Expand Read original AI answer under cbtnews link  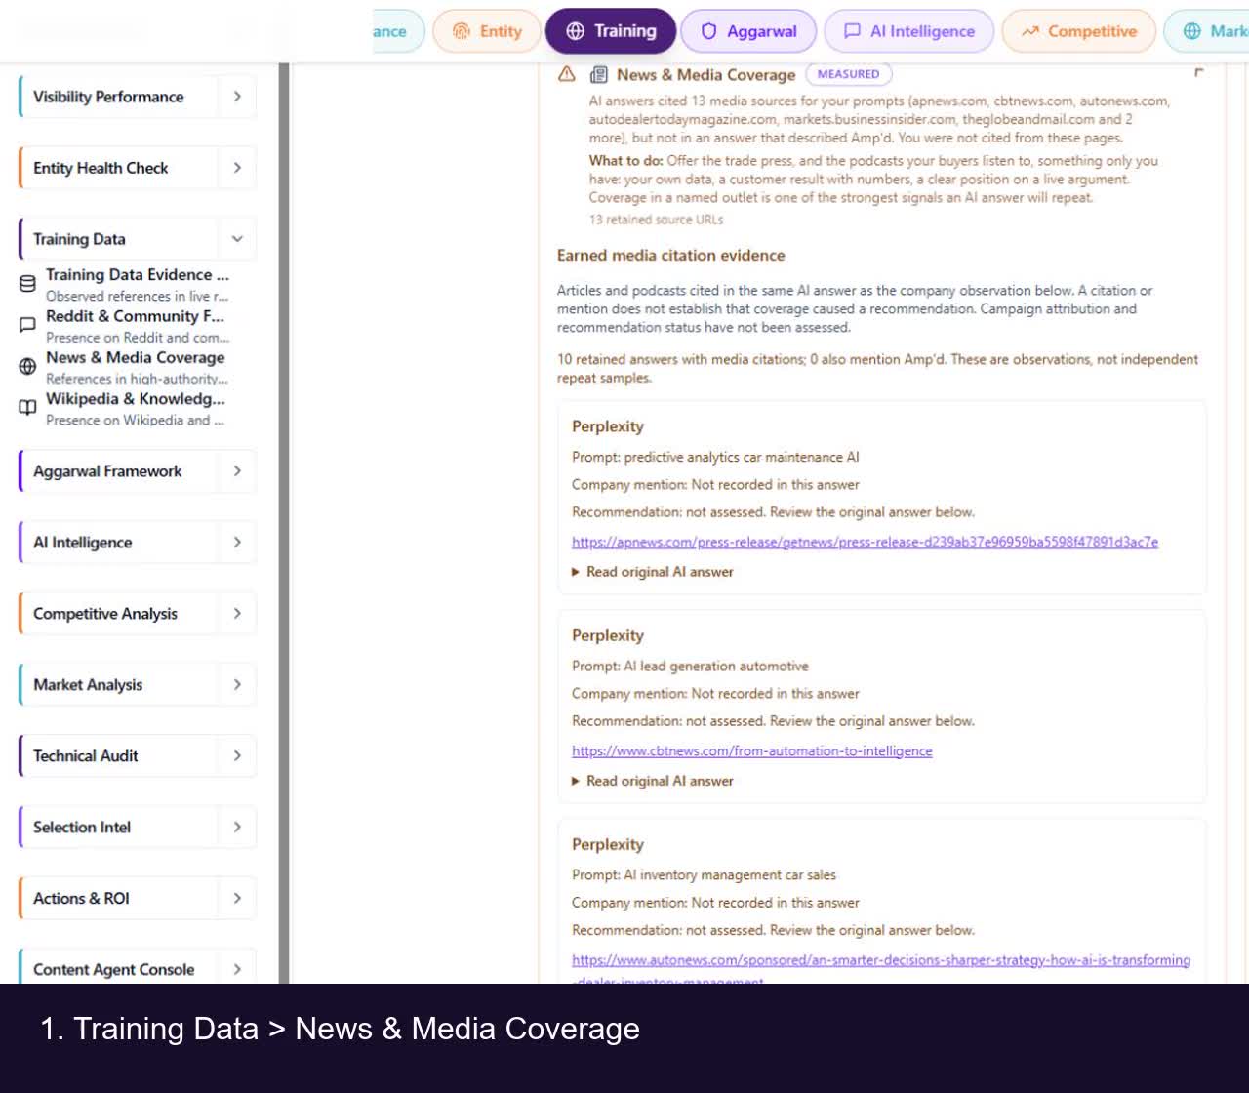(653, 781)
